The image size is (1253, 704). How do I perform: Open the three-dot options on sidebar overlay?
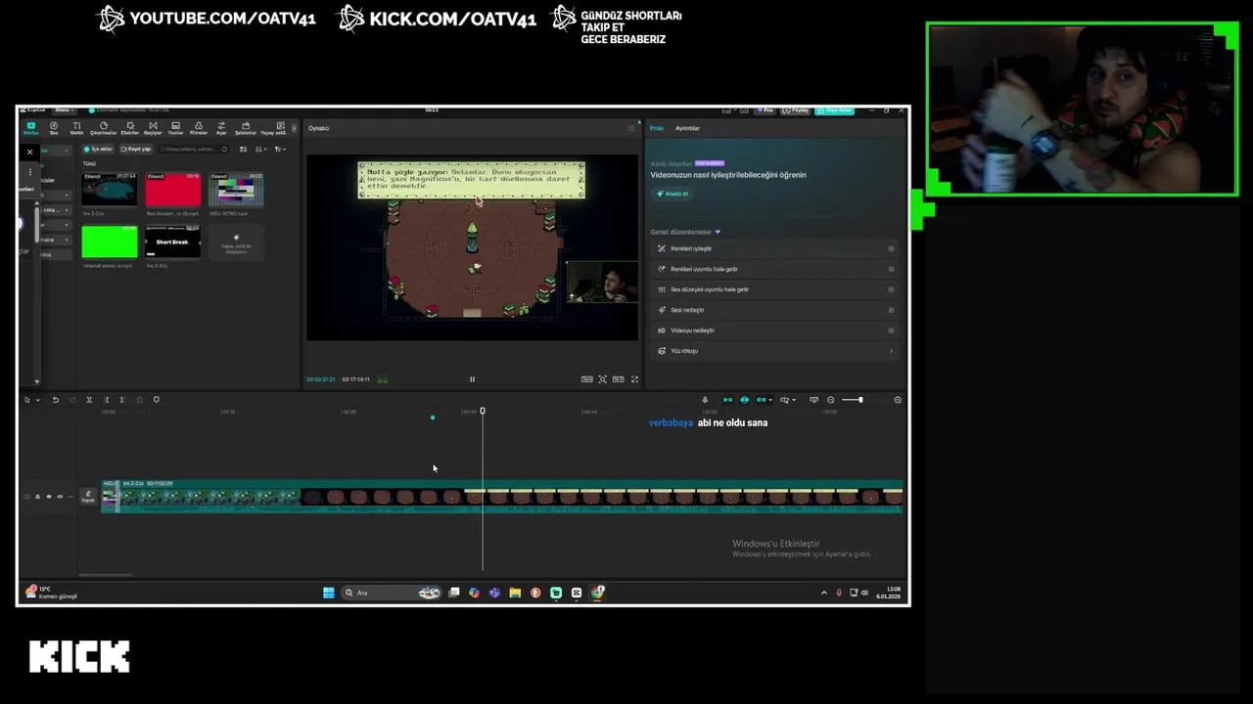click(29, 171)
